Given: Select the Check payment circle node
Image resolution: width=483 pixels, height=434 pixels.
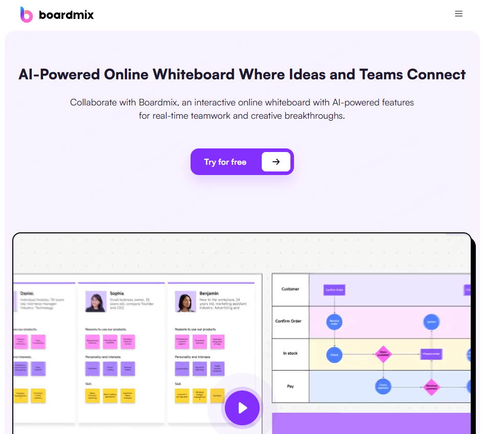Looking at the screenshot, I should tap(383, 386).
